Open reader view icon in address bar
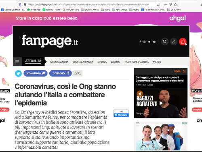Screen dimensions: 202x152 pos(158,4)
